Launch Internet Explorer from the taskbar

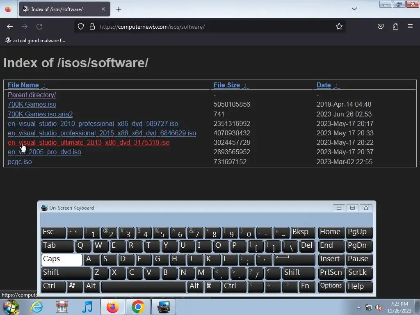click(x=37, y=307)
